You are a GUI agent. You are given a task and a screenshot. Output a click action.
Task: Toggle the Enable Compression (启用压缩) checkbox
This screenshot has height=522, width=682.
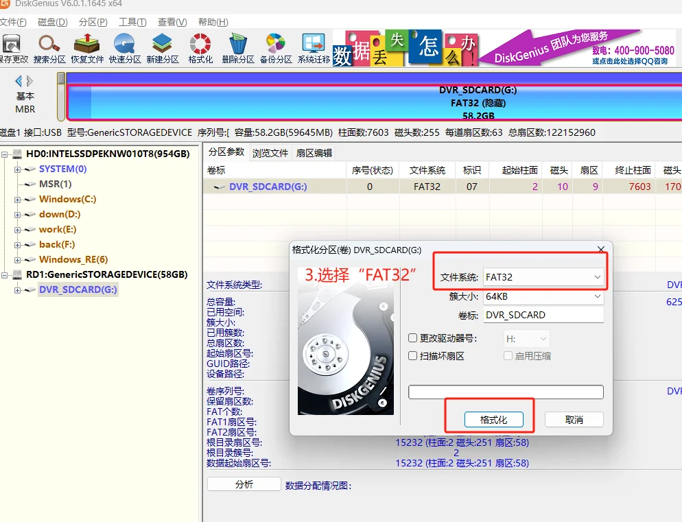(508, 356)
